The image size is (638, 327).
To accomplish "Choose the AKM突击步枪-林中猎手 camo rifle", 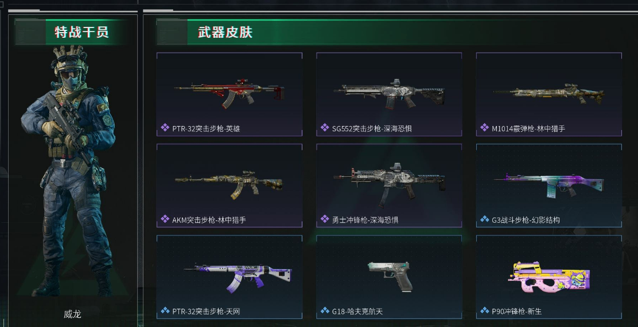I will 229,184.
